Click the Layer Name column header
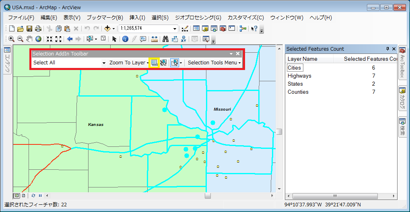The height and width of the screenshot is (212, 410). [x=309, y=59]
